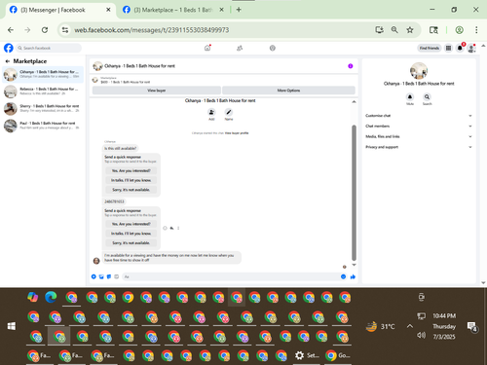This screenshot has width=487, height=365.
Task: Click the View buyer button
Action: (157, 91)
